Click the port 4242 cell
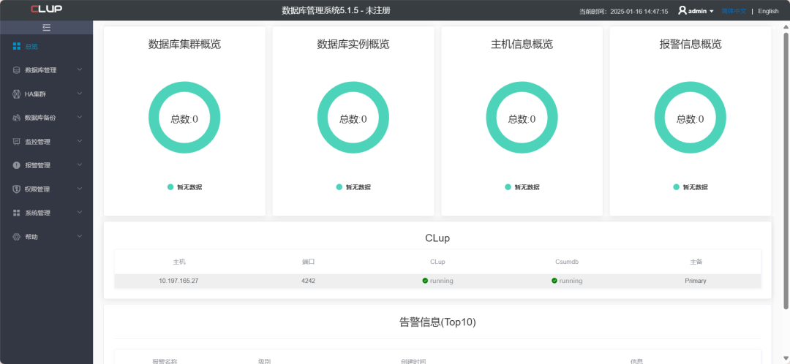Image resolution: width=790 pixels, height=364 pixels. tap(309, 281)
